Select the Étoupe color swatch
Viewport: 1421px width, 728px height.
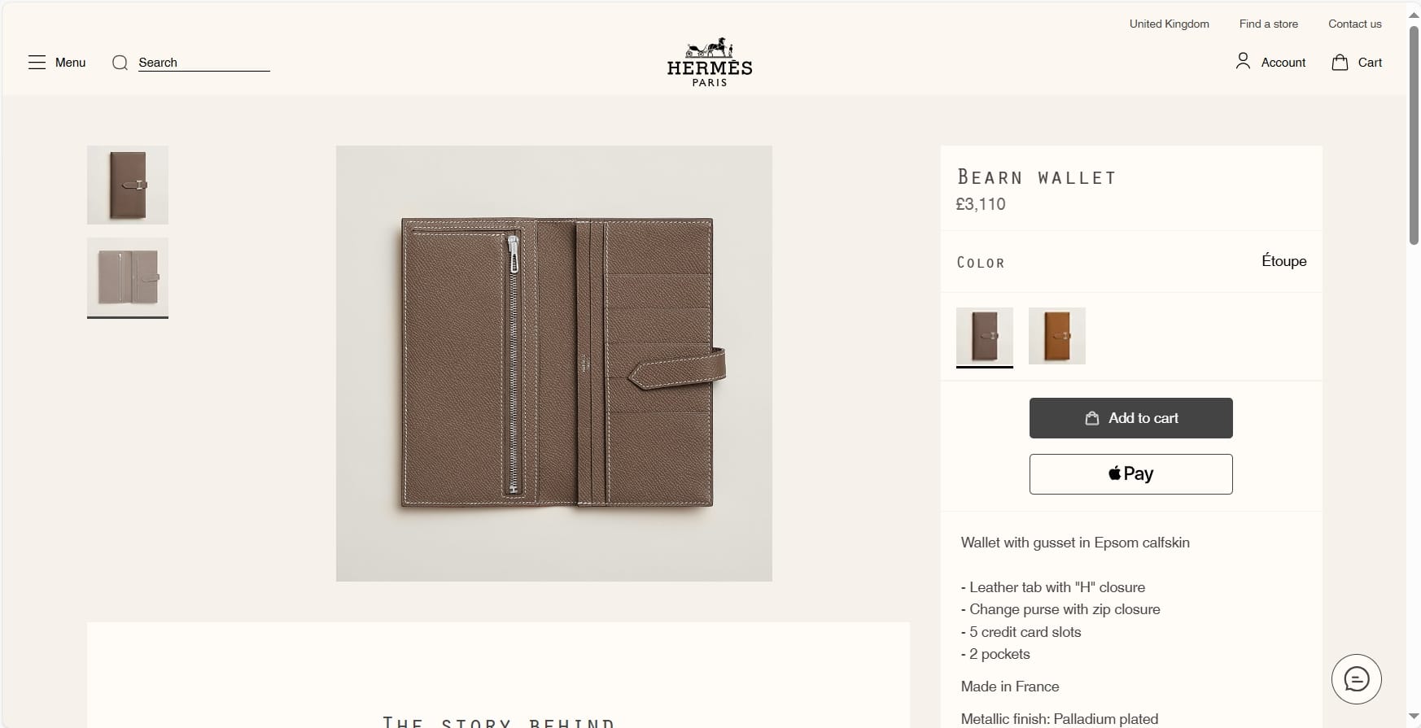point(985,336)
